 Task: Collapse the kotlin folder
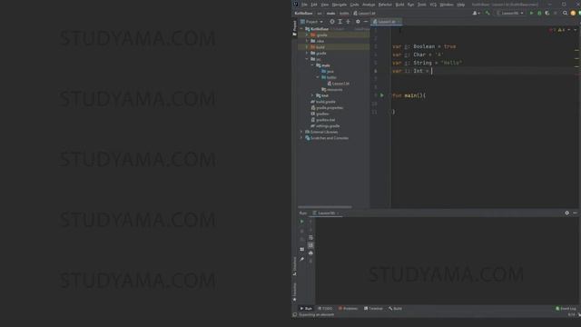point(318,77)
